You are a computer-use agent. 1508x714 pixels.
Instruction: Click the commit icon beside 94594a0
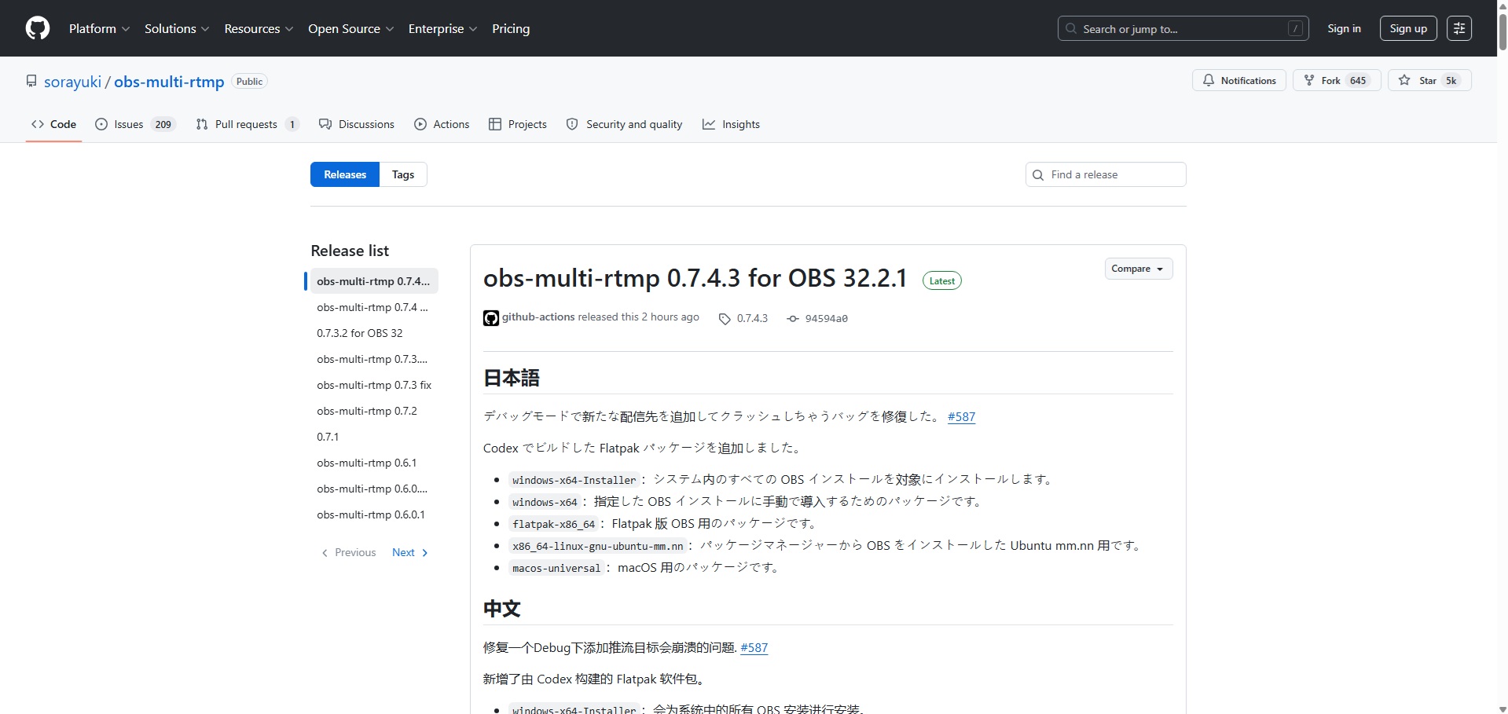pos(793,318)
